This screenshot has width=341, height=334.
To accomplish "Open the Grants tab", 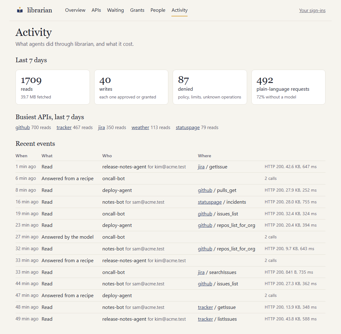I will click(137, 10).
